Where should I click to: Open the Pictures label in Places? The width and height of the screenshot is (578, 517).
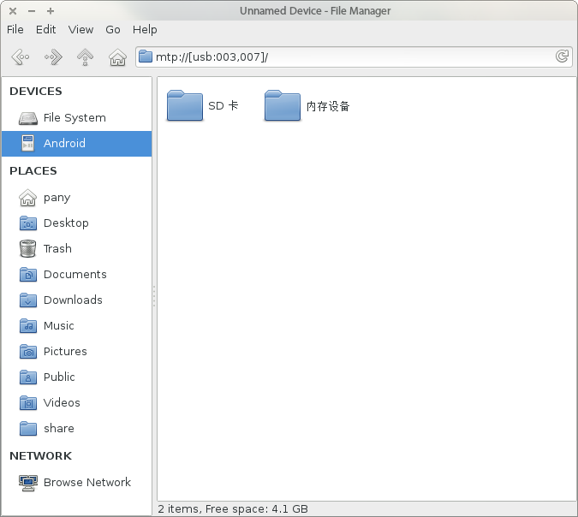[65, 351]
